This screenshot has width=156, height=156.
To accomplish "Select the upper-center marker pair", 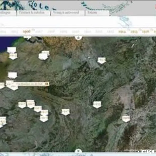I will (x=44, y=56).
